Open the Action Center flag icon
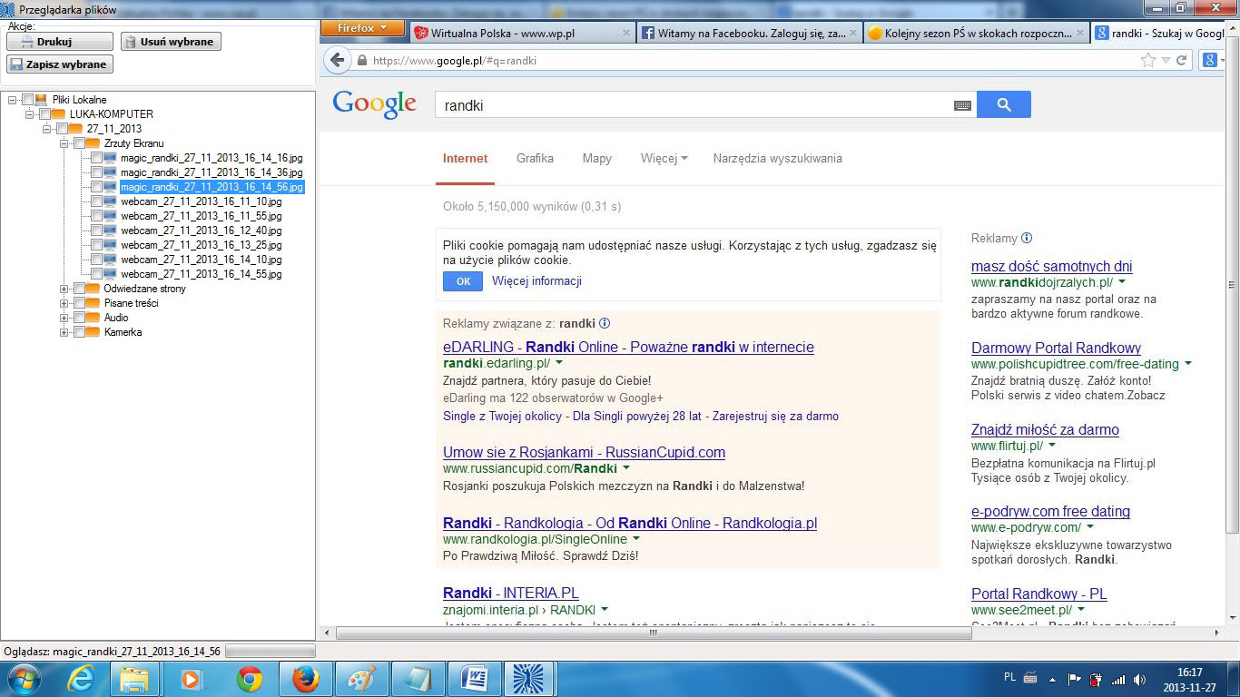Image resolution: width=1240 pixels, height=697 pixels. 1074,679
